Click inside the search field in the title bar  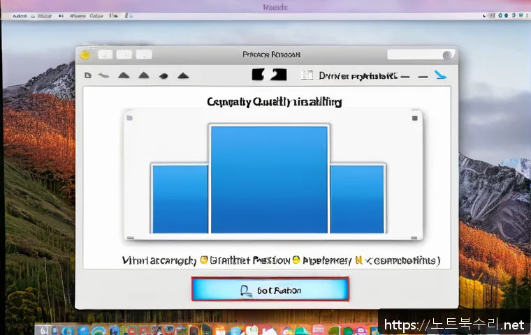click(416, 55)
